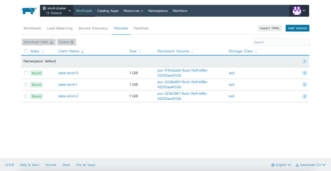
Task: Sort by State column arrows
Action: 42,51
